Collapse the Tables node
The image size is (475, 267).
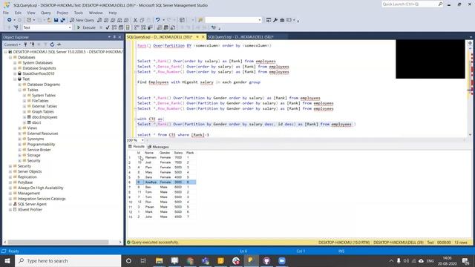(x=20, y=90)
